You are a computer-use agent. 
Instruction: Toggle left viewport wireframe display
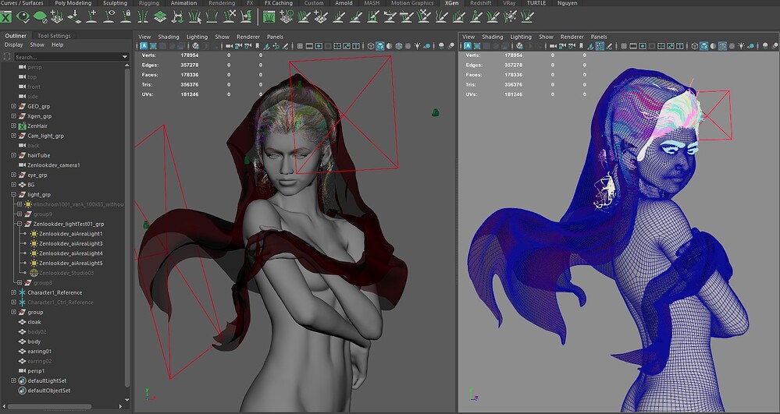coord(371,46)
